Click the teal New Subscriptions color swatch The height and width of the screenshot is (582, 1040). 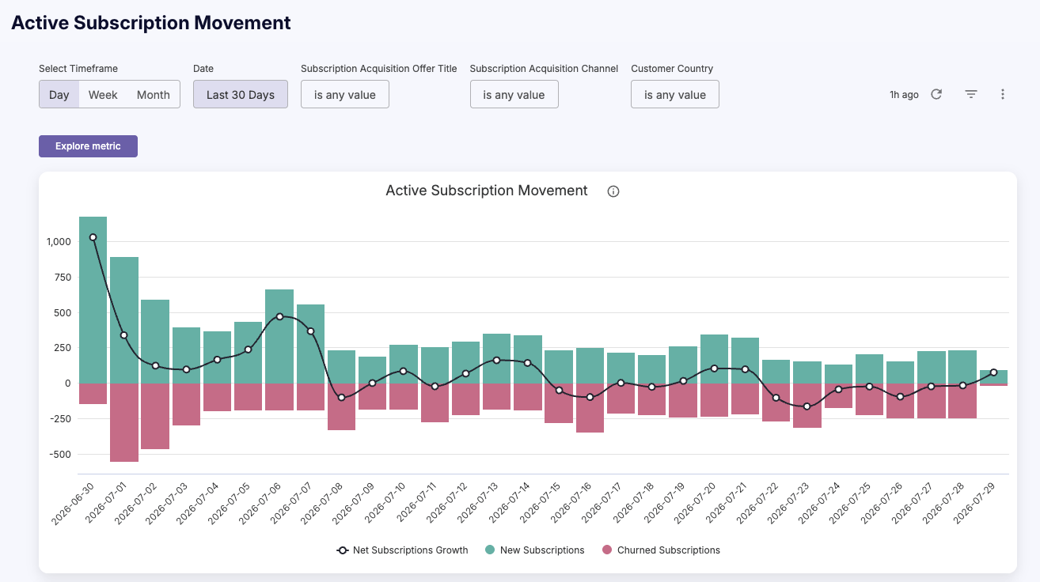[x=490, y=550]
